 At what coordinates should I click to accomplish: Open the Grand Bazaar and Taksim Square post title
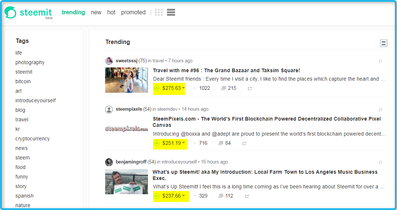click(x=226, y=70)
